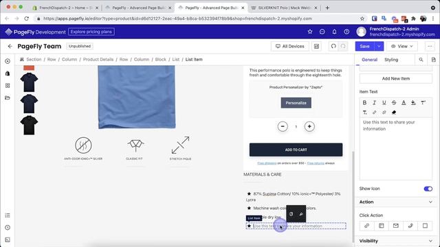Screen dimensions: 440x247
Task: Select Section in breadcrumb
Action: (34, 60)
